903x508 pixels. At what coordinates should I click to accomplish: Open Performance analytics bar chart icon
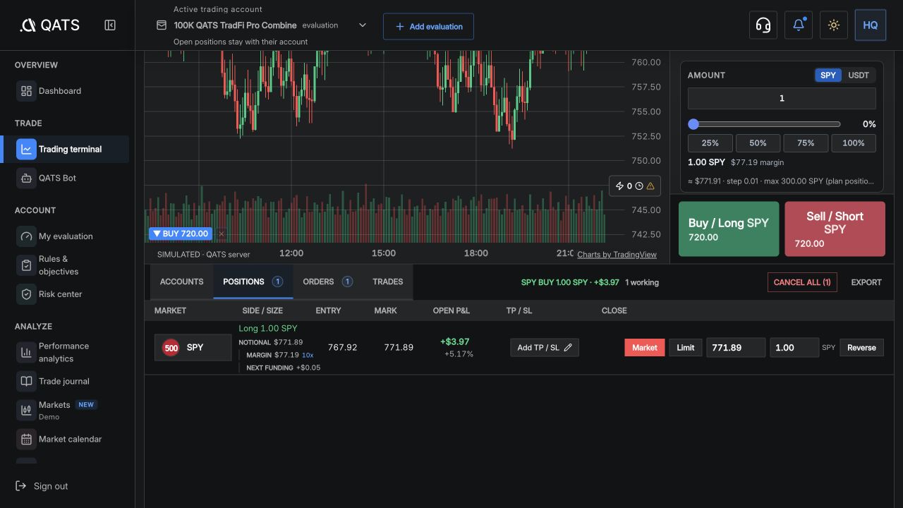(x=26, y=352)
